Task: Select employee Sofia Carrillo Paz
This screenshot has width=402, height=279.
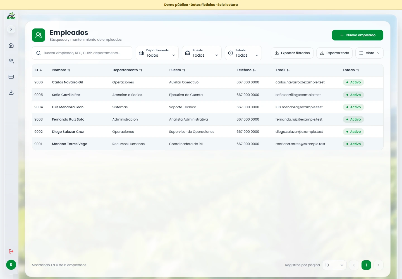Action: point(66,95)
